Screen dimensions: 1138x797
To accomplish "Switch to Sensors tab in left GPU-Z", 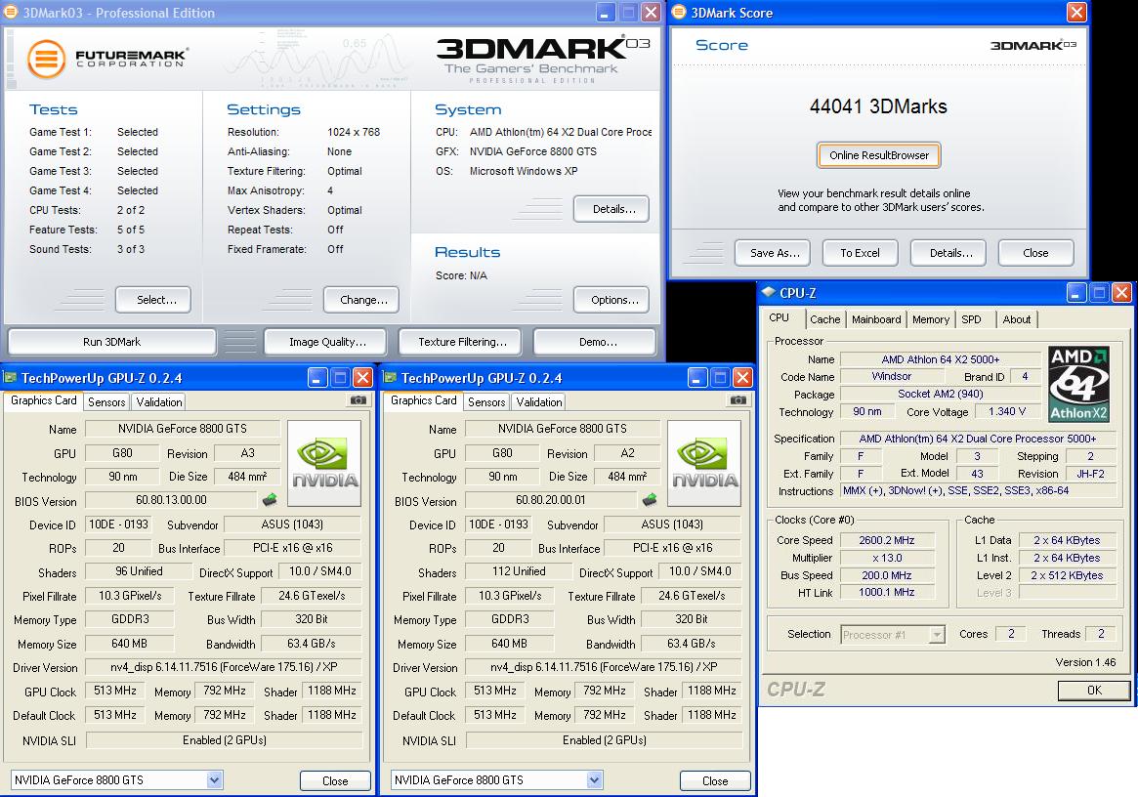I will (106, 402).
